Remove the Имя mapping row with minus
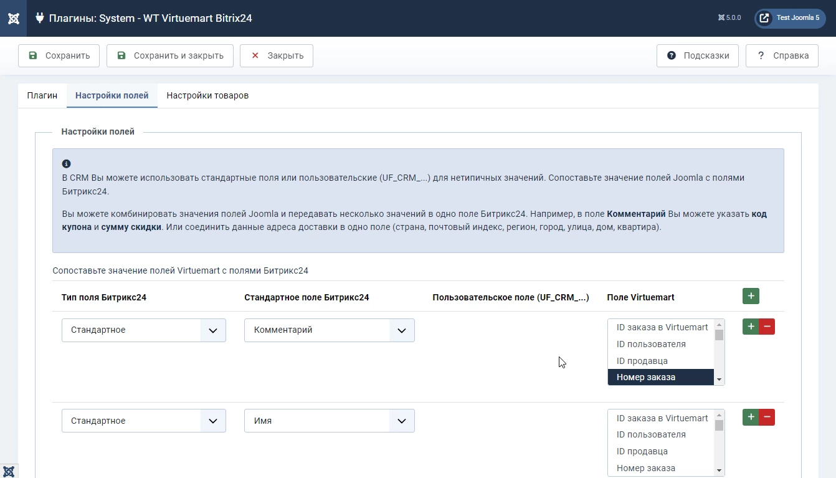 click(x=767, y=418)
